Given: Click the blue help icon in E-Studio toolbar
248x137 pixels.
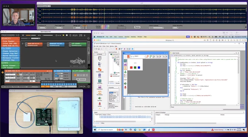Looking at the screenshot, I should (132, 49).
